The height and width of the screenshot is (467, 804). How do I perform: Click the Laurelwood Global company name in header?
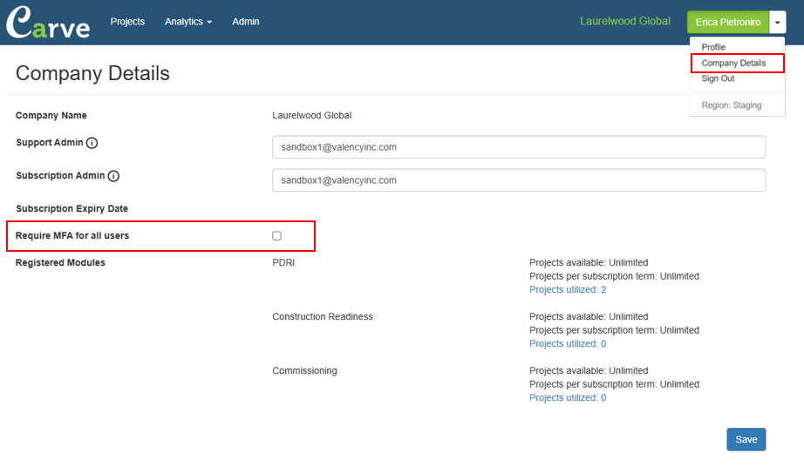[x=625, y=21]
